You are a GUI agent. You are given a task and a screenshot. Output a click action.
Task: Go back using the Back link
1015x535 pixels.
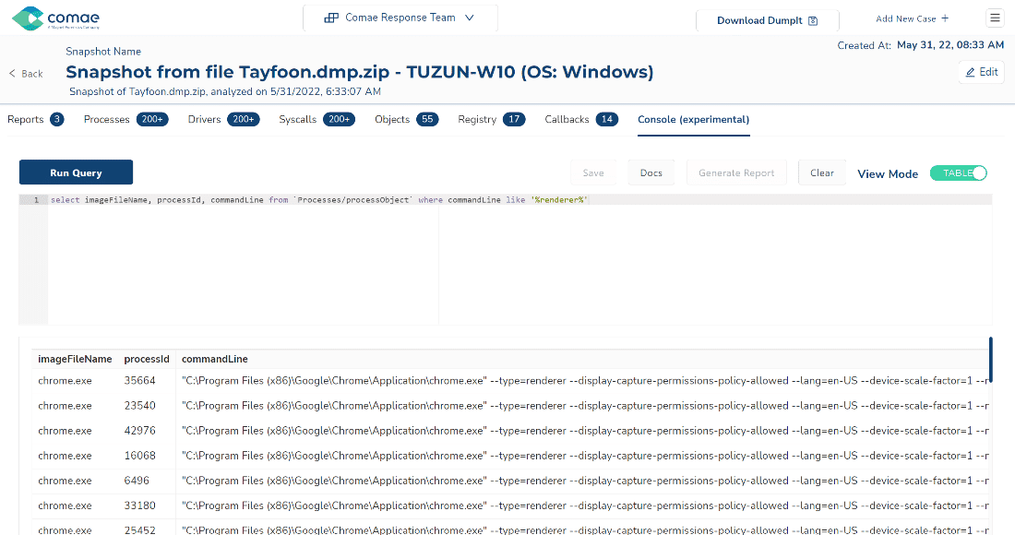click(26, 74)
